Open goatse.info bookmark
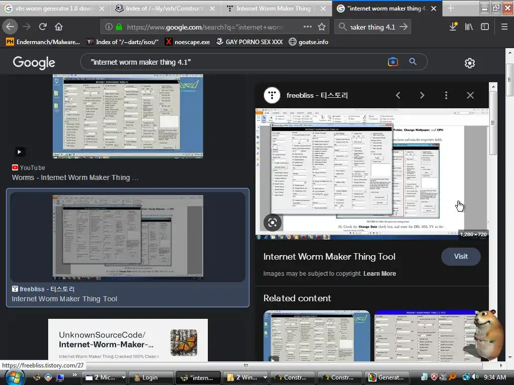 pyautogui.click(x=309, y=42)
